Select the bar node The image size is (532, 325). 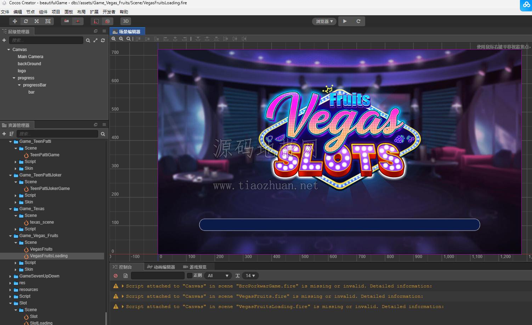click(x=32, y=92)
